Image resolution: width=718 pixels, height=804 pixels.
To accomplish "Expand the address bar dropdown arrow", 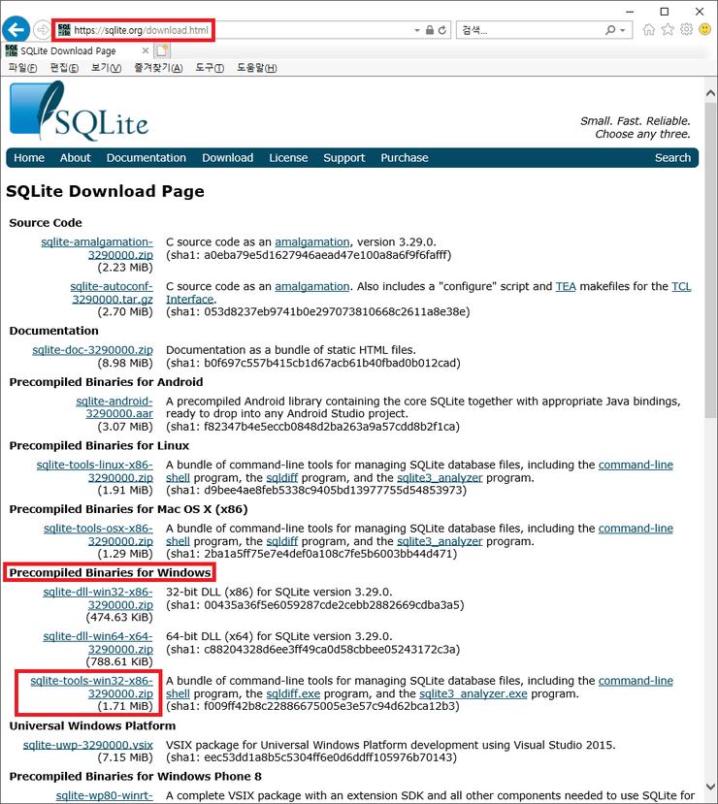I will click(415, 31).
